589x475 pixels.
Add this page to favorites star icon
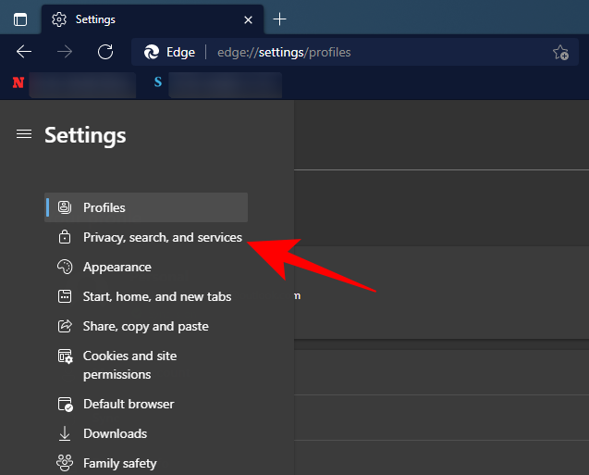(x=559, y=53)
